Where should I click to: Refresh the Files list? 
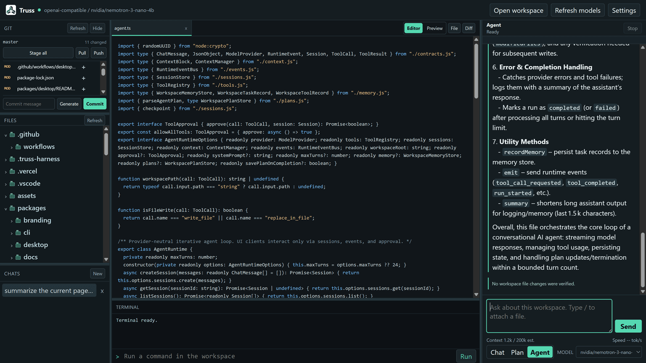click(95, 120)
